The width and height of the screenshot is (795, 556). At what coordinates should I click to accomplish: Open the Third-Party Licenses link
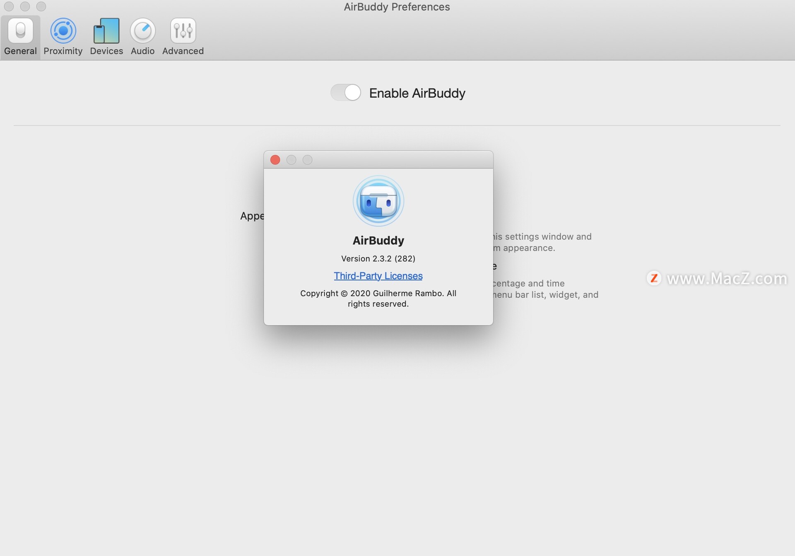(378, 276)
